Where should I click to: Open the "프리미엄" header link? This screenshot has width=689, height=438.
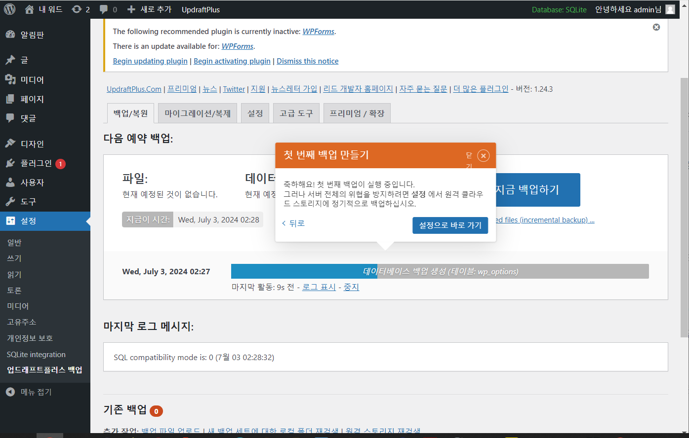pyautogui.click(x=182, y=89)
